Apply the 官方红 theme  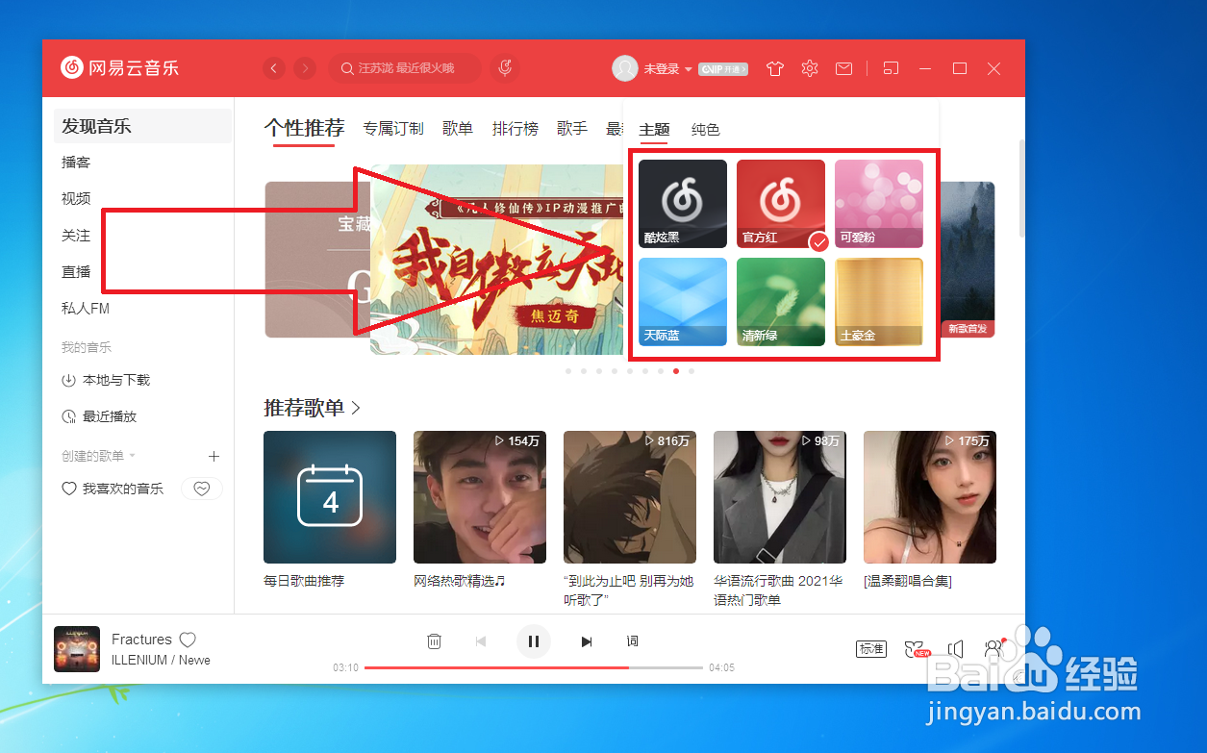click(x=781, y=204)
